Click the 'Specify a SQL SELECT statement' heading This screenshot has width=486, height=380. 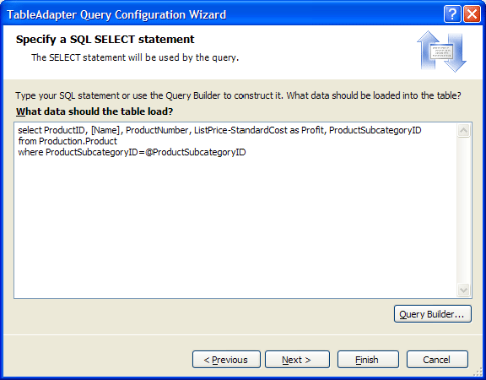pyautogui.click(x=105, y=40)
